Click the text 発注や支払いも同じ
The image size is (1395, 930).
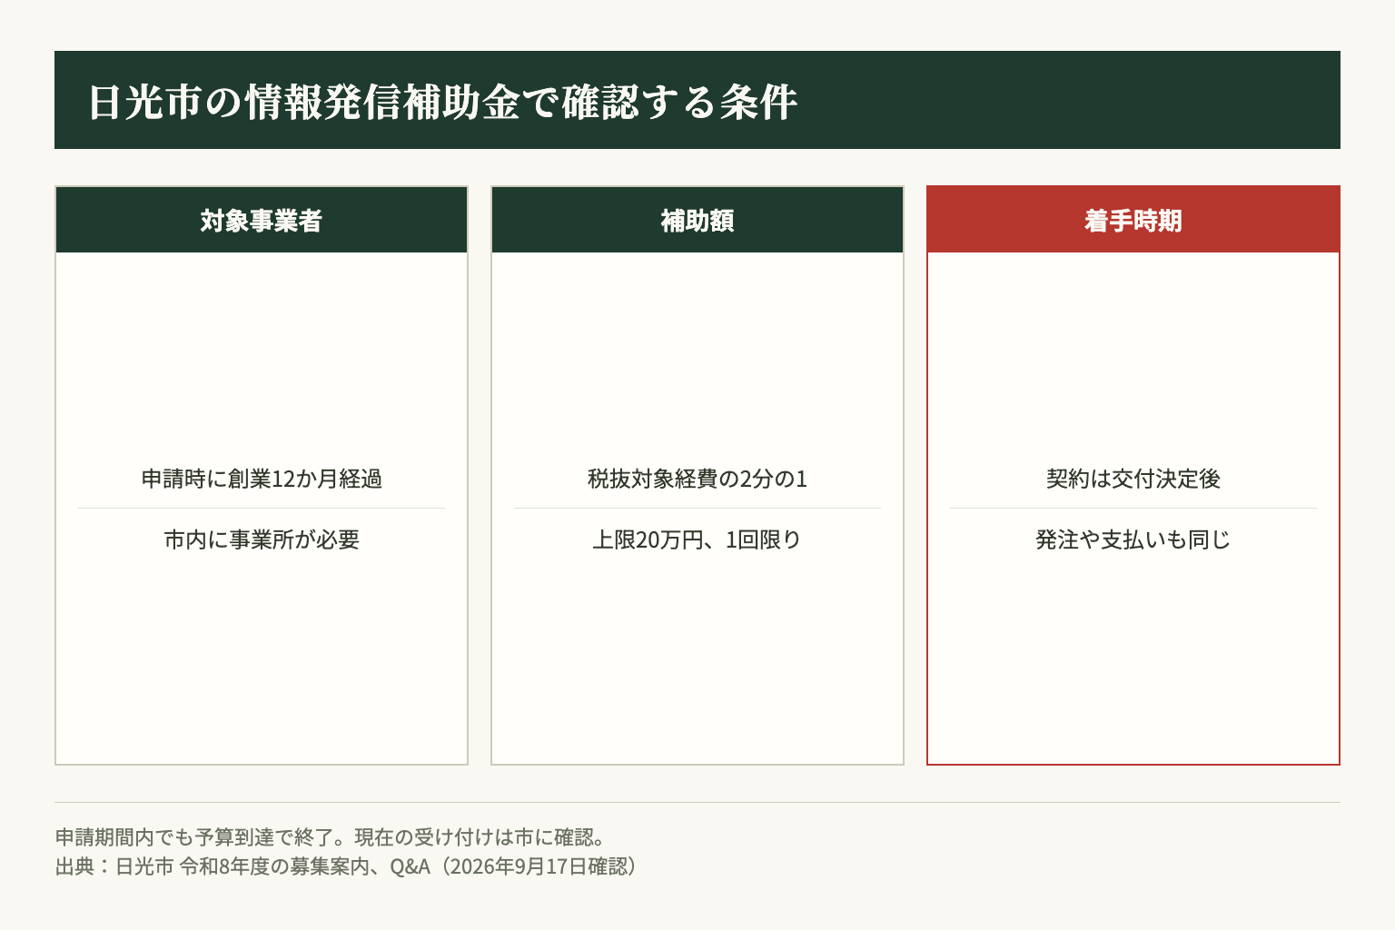pyautogui.click(x=1133, y=539)
